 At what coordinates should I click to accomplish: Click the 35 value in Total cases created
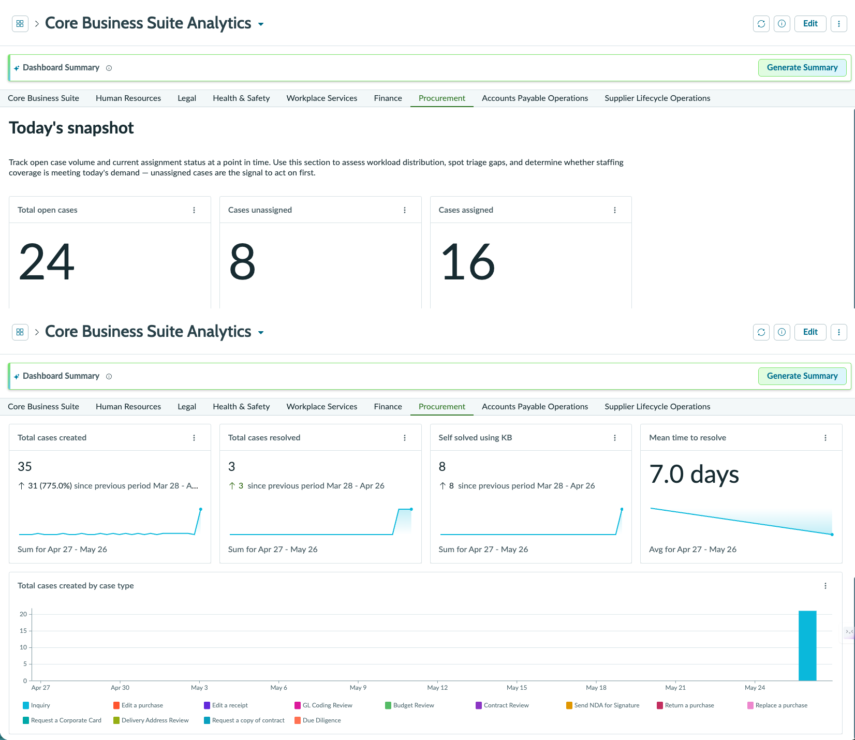click(x=25, y=467)
